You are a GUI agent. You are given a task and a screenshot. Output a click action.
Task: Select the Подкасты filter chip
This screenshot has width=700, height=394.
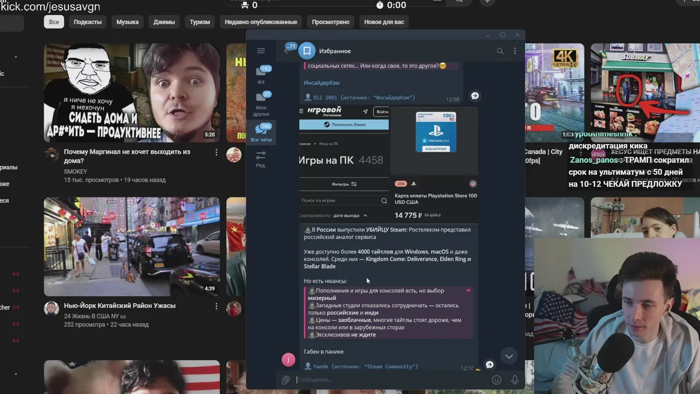click(87, 22)
